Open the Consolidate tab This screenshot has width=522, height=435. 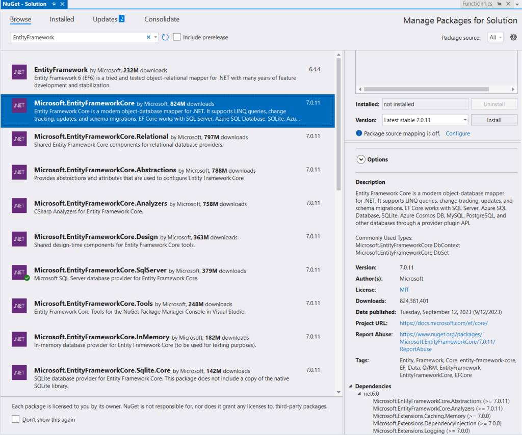pos(162,19)
